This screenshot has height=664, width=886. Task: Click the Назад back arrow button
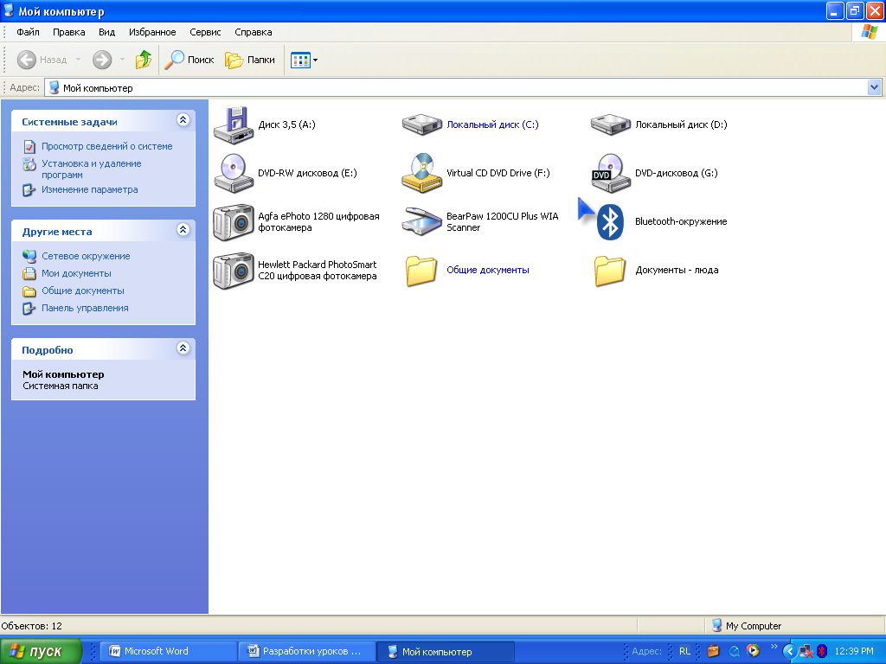[x=42, y=60]
